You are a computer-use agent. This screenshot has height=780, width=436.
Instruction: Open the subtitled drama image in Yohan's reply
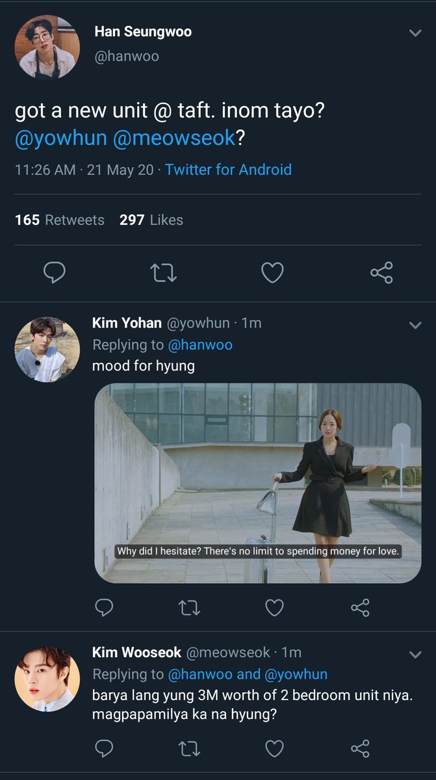258,483
